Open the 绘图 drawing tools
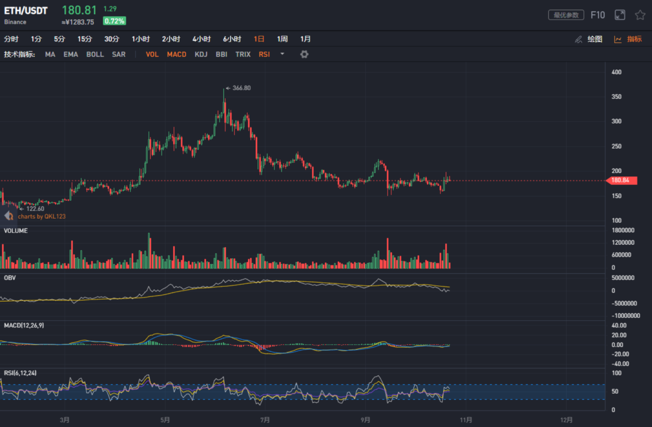652x427 pixels. coord(589,39)
